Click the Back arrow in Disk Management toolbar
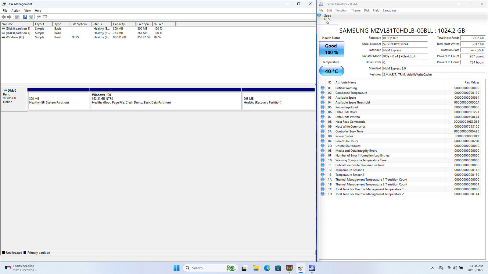This screenshot has width=488, height=274. point(4,17)
